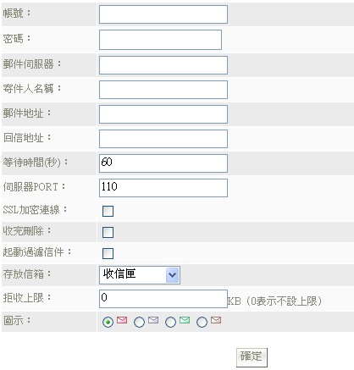354x370 pixels.
Task: Click the 確定 button
Action: click(x=252, y=357)
